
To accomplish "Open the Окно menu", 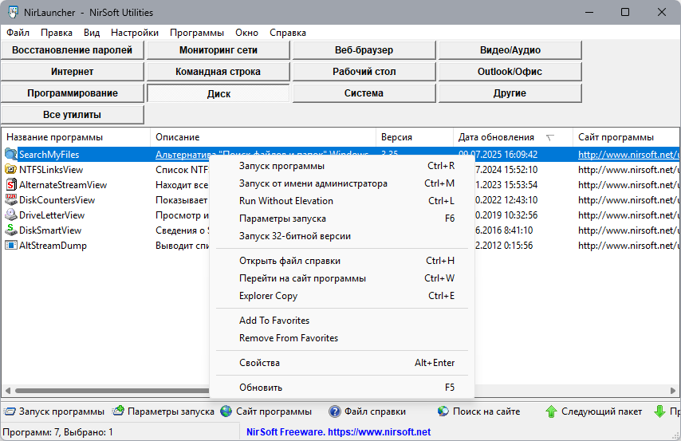I will [x=246, y=33].
